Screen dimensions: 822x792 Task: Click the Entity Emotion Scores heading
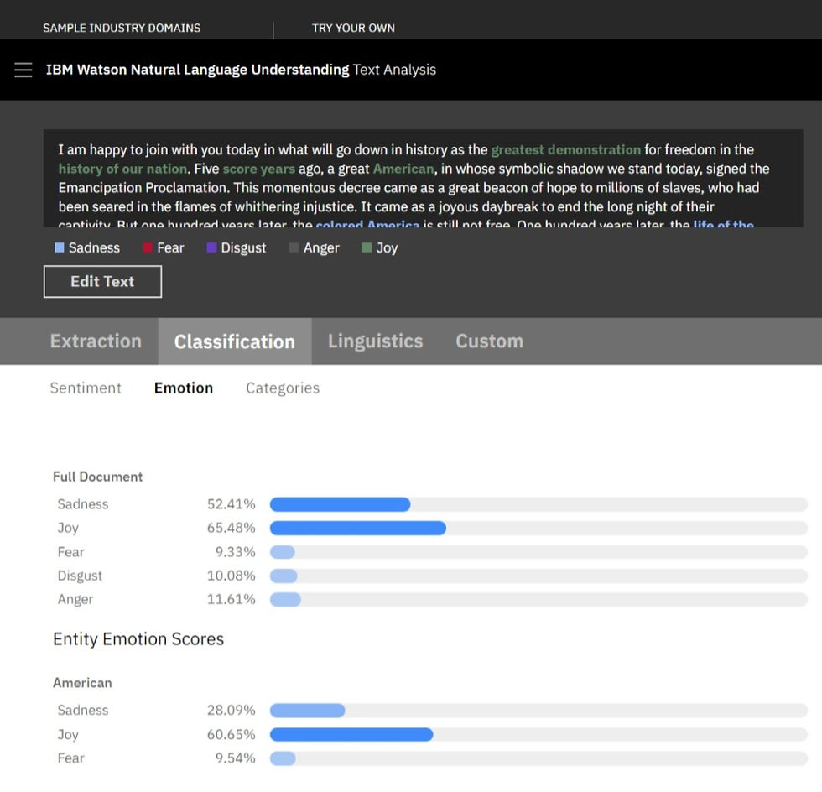point(138,638)
